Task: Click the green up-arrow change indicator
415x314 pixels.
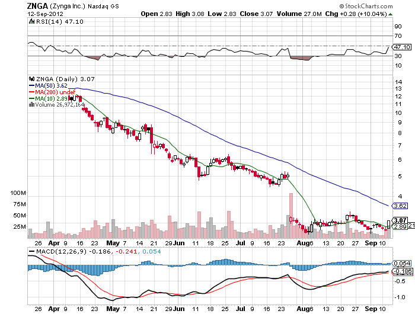Action: pos(390,14)
